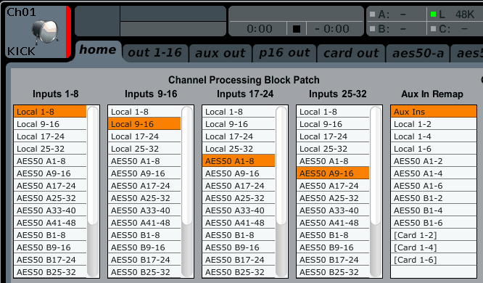Screen dimensions: 483x283
Task: Click the - 0:00 remaining time display
Action: (332, 29)
